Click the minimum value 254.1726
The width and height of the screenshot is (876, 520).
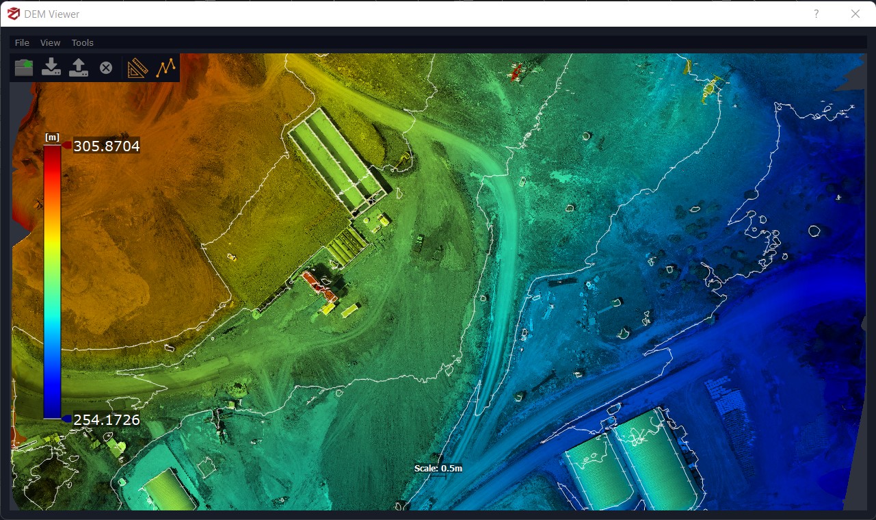(107, 419)
